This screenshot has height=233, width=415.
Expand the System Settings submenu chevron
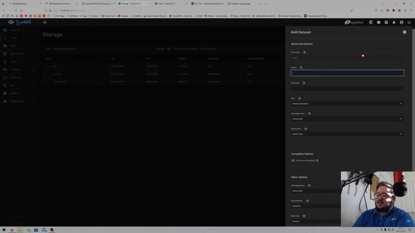pos(34,101)
